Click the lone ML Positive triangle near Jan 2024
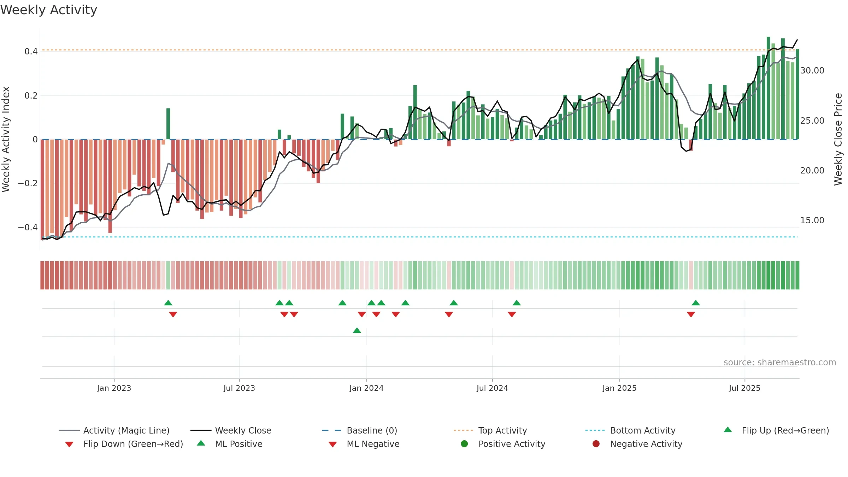The width and height of the screenshot is (848, 477). 357,330
